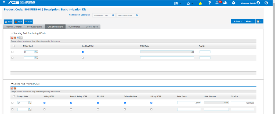Image resolution: width=275 pixels, height=114 pixels.
Task: Switch to Product Details tab
Action: coord(34,27)
